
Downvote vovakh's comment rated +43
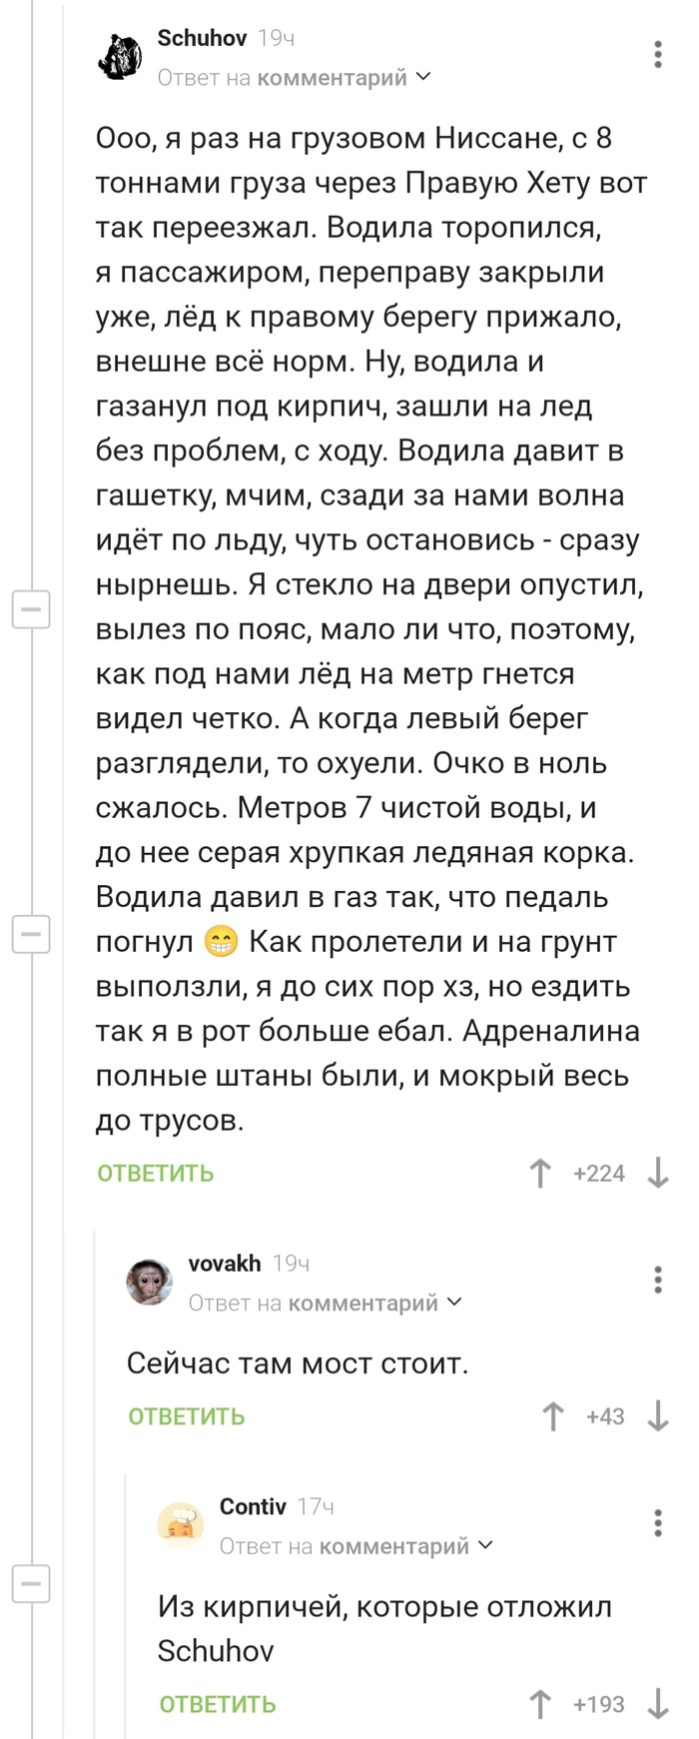click(657, 1416)
